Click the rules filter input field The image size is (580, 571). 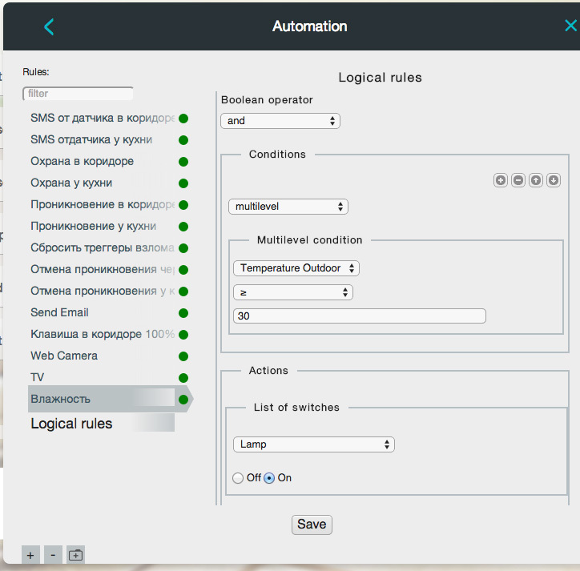(78, 94)
